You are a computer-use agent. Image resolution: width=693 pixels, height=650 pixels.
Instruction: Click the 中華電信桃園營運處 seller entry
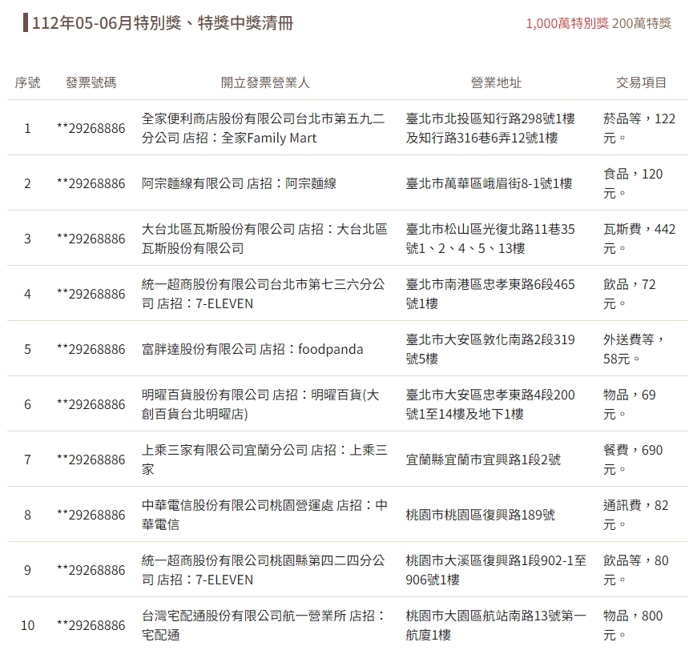click(x=264, y=515)
